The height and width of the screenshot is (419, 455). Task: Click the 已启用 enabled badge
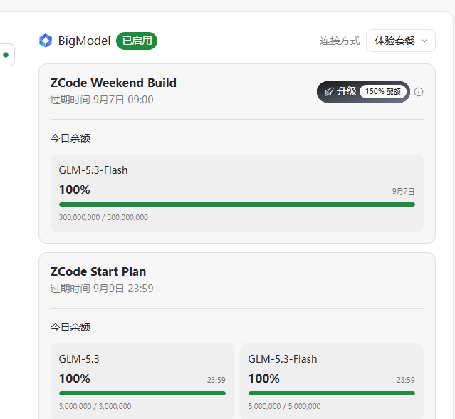[137, 41]
